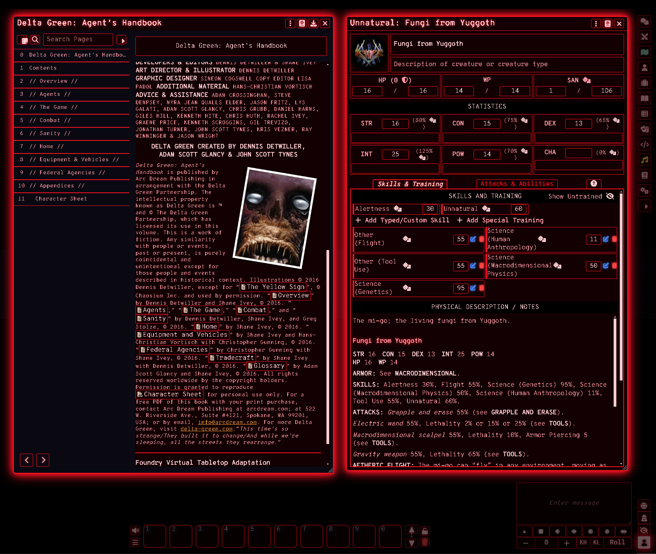The height and width of the screenshot is (554, 656).
Task: Open the Glossary content link
Action: click(266, 366)
